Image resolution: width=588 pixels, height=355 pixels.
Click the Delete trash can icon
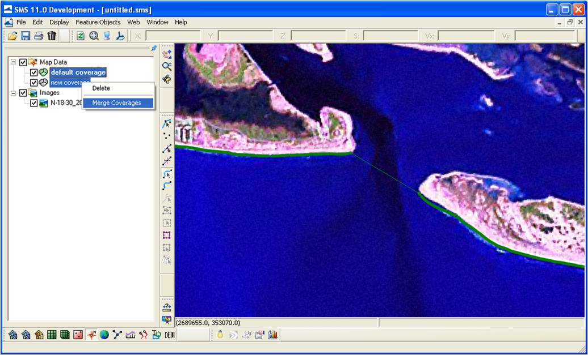[x=52, y=36]
